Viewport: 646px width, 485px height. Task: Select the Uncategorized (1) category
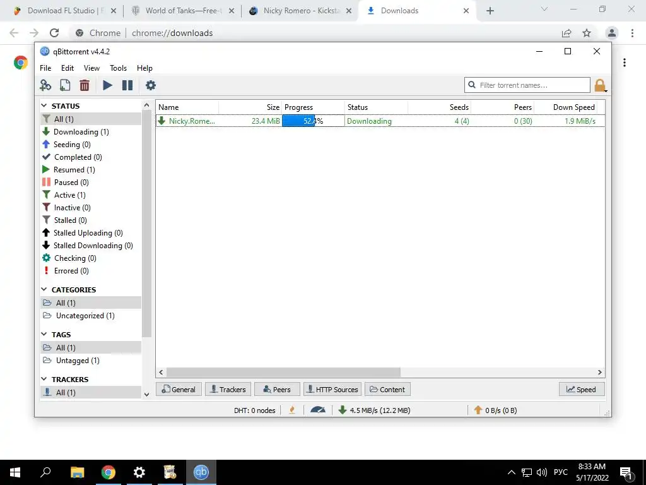click(91, 316)
